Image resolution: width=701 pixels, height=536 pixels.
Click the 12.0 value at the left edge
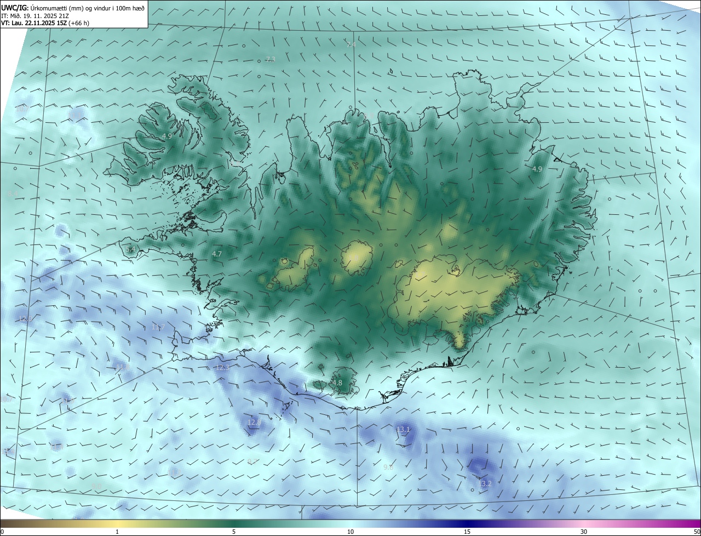pyautogui.click(x=26, y=319)
